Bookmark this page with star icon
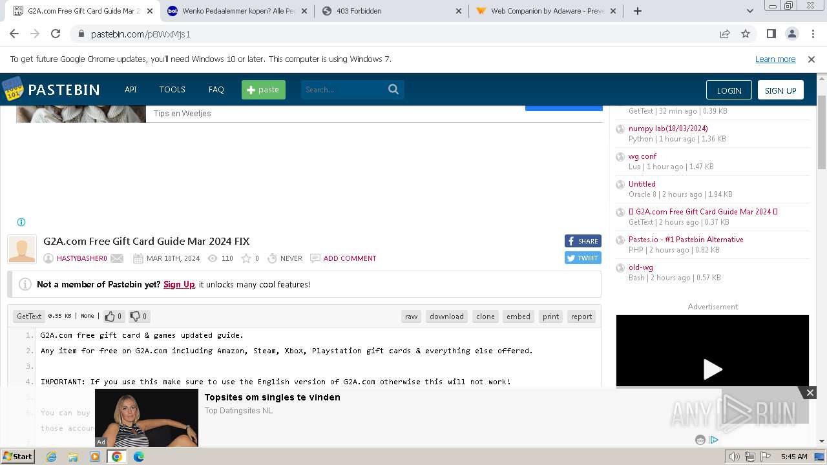The width and height of the screenshot is (827, 465). click(x=746, y=34)
